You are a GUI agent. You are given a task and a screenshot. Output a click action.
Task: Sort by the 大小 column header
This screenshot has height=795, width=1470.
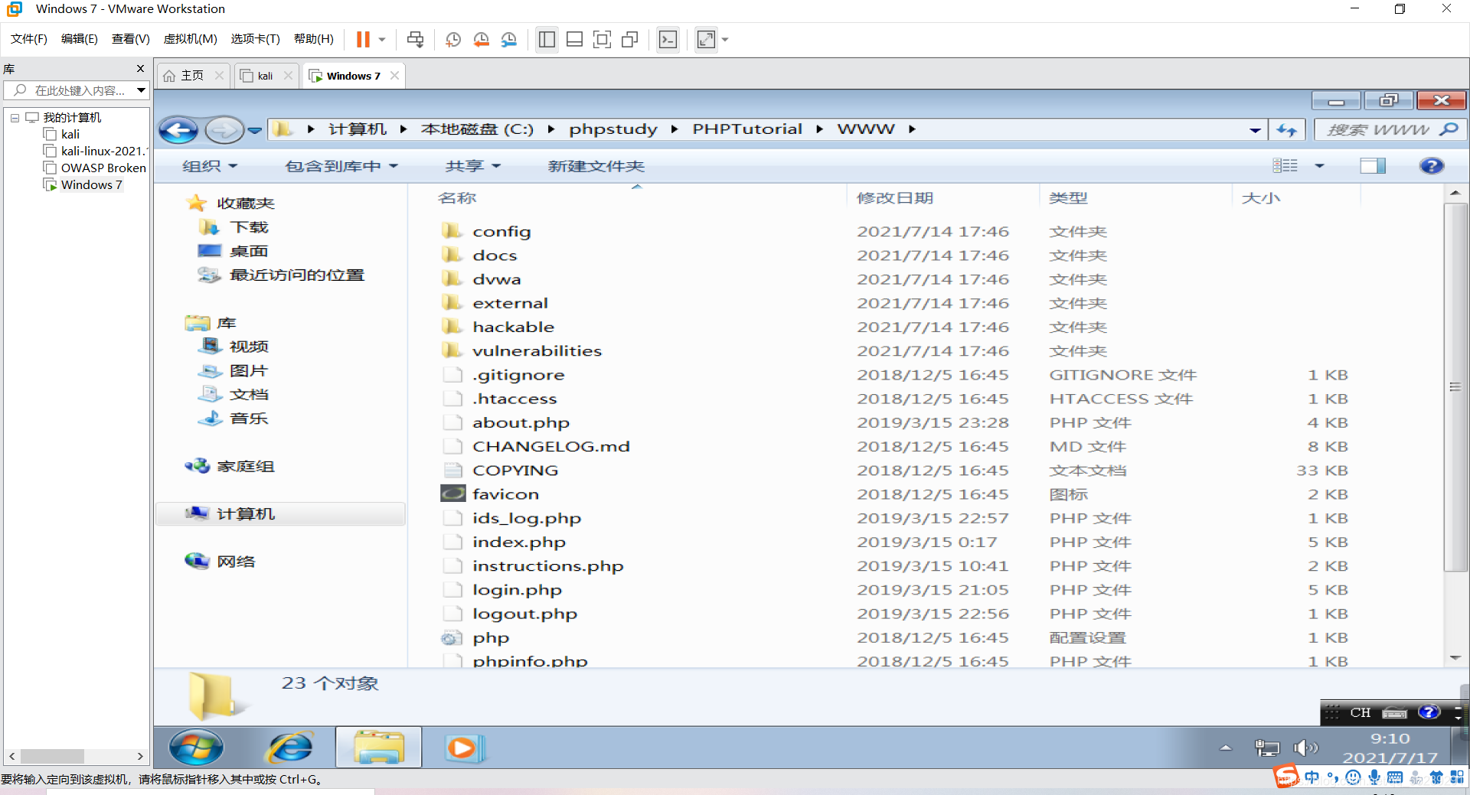tap(1296, 197)
